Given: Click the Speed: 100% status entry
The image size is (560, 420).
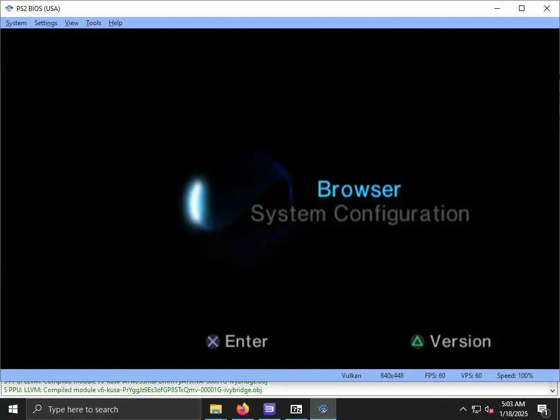Looking at the screenshot, I should [515, 375].
